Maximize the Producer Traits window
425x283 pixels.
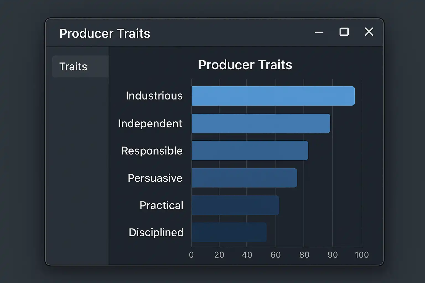[344, 32]
